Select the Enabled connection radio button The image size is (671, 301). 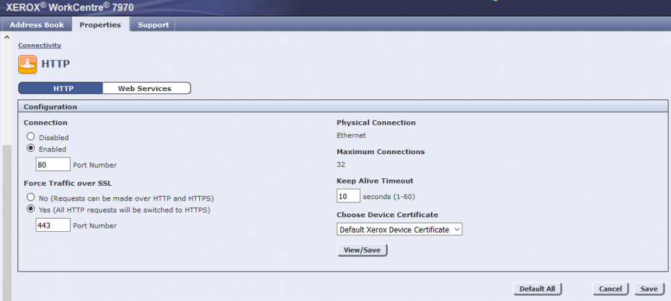point(30,149)
